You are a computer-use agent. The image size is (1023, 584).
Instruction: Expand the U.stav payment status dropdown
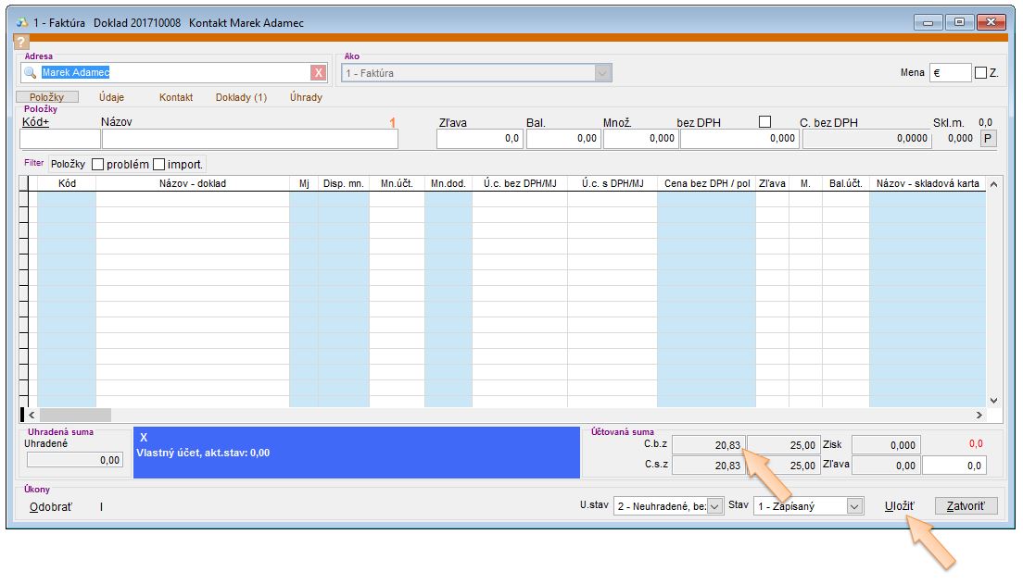714,506
